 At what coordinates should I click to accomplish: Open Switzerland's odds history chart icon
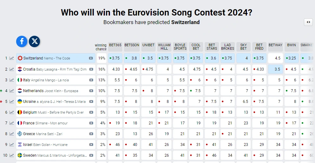point(12,58)
